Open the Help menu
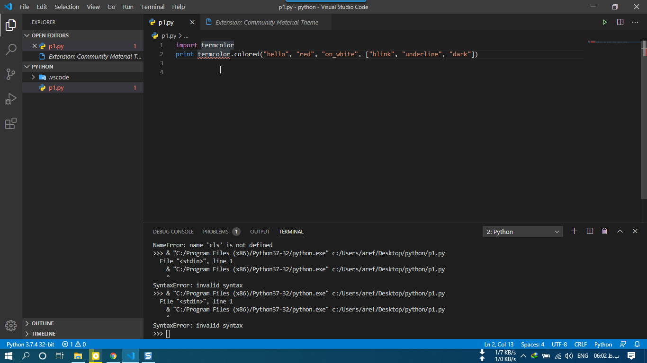The height and width of the screenshot is (363, 647). (179, 7)
